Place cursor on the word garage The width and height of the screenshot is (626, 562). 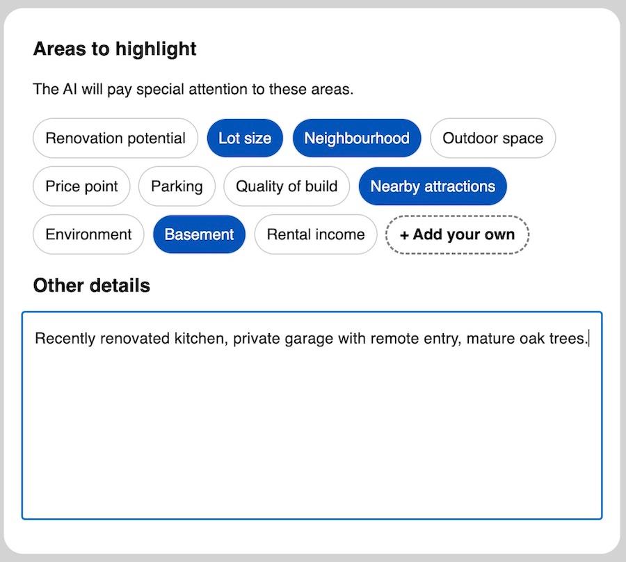(309, 339)
